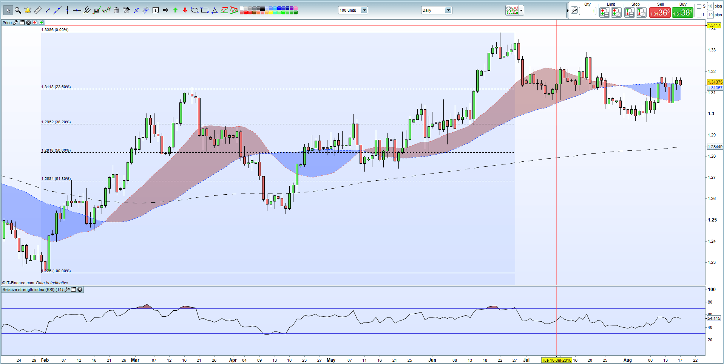The image size is (724, 364).
Task: Select the rectangle drawing tool
Action: tap(205, 10)
